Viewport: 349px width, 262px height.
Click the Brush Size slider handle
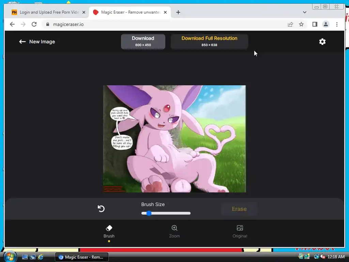click(x=149, y=213)
